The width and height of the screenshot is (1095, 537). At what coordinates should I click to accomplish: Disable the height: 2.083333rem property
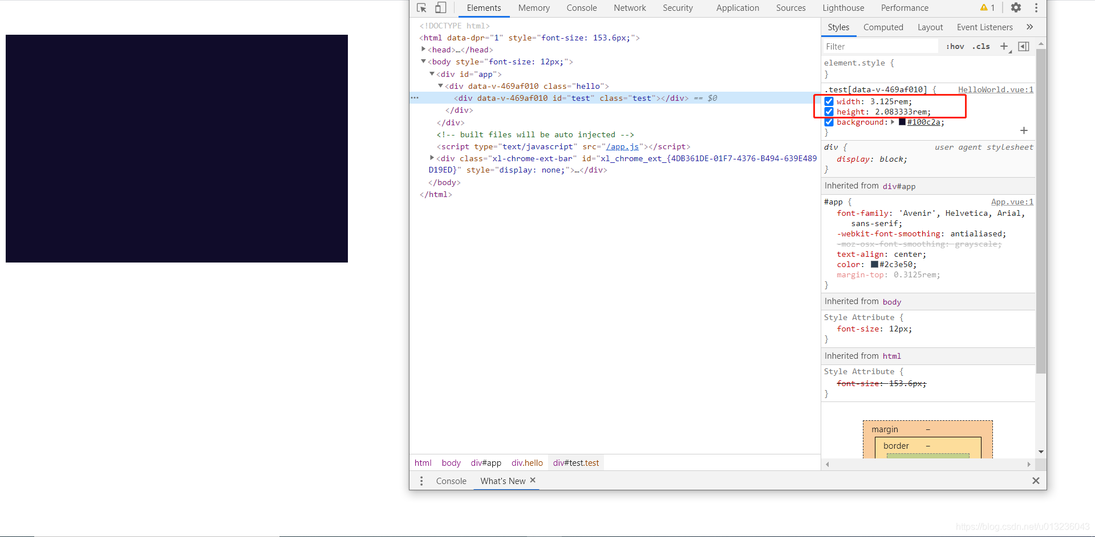click(x=829, y=112)
